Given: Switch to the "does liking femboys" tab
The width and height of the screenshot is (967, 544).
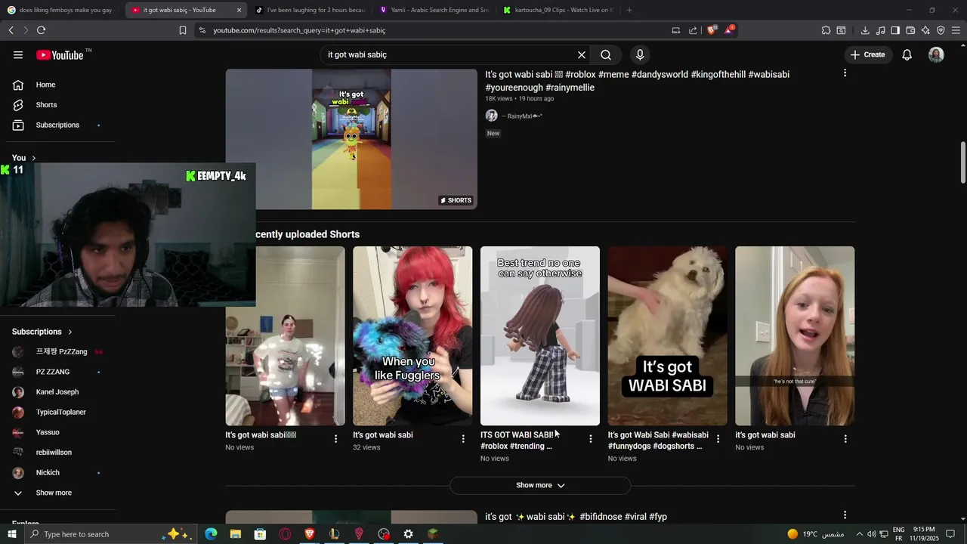Looking at the screenshot, I should (x=60, y=10).
